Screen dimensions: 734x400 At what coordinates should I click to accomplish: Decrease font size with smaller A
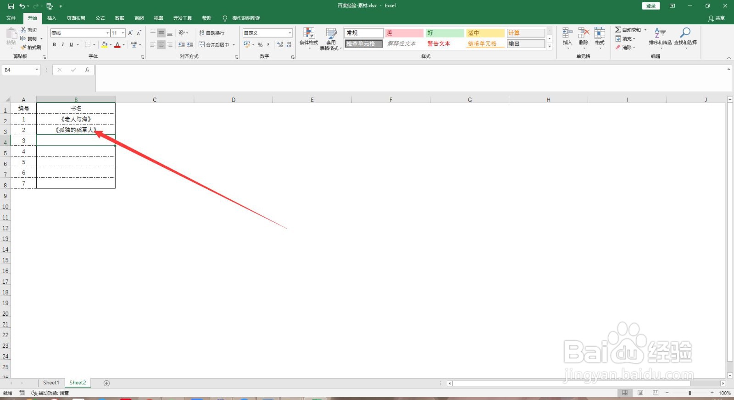point(139,33)
